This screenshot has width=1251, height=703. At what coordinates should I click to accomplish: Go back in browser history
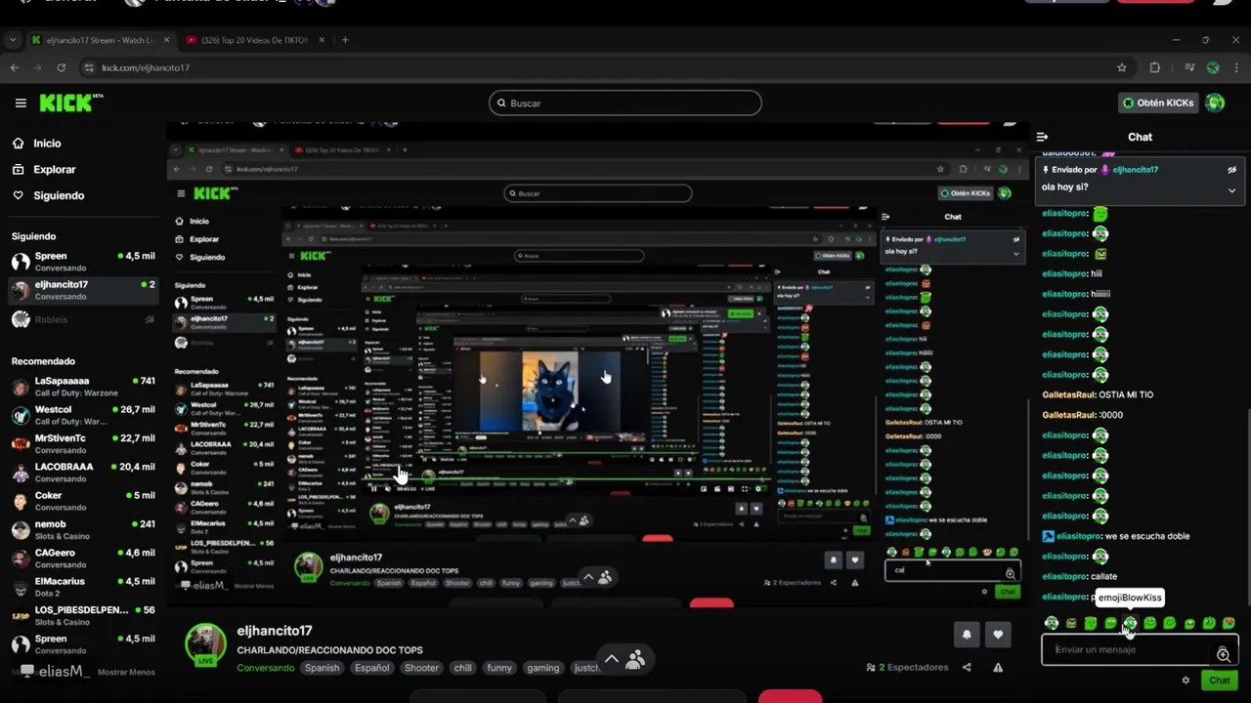pyautogui.click(x=14, y=67)
